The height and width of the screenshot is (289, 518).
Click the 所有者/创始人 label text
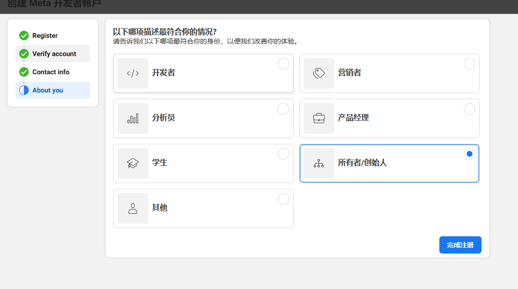tap(362, 162)
